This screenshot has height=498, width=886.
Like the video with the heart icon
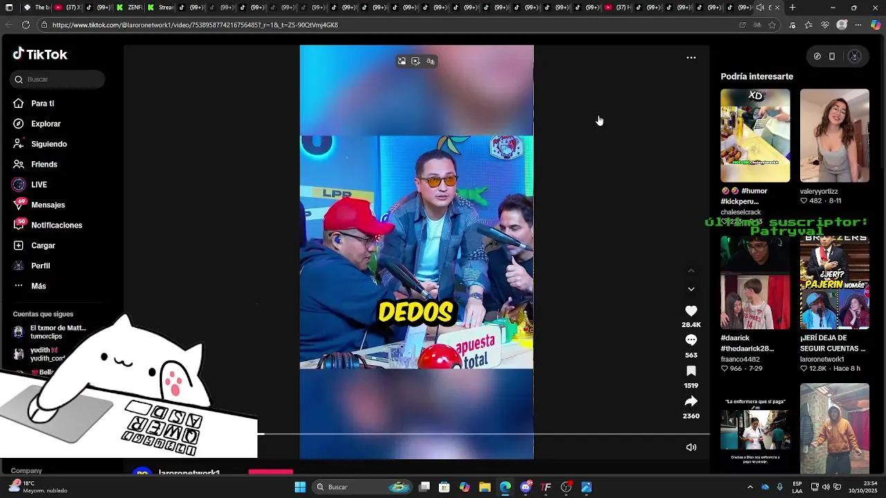point(691,311)
